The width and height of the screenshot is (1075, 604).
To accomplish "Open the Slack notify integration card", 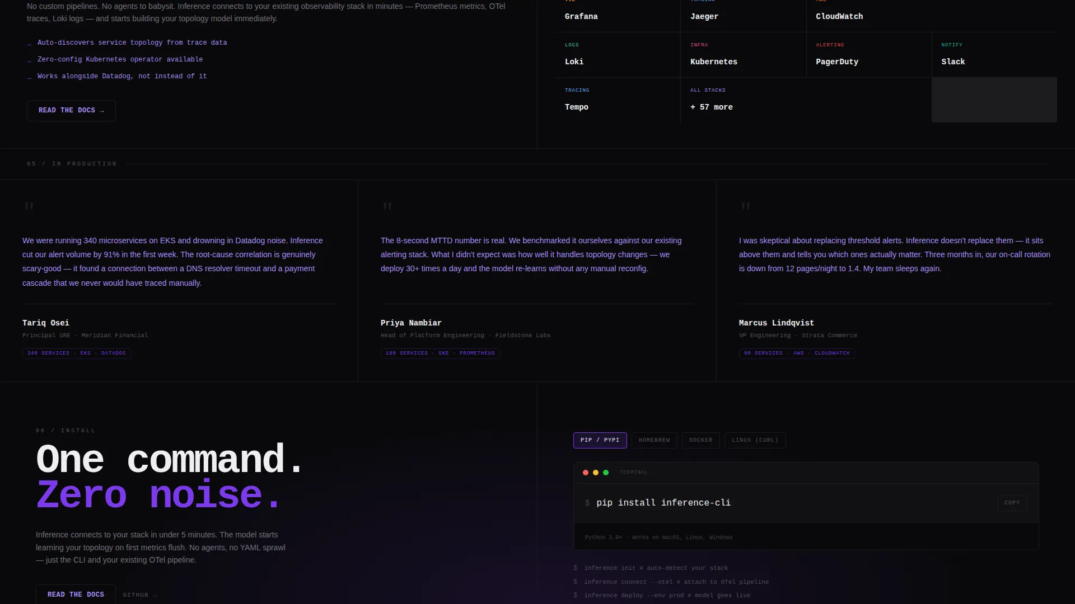I will [x=994, y=55].
